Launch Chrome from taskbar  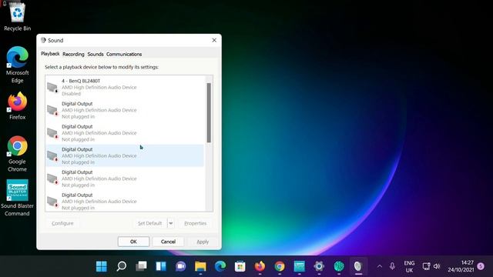pos(280,266)
